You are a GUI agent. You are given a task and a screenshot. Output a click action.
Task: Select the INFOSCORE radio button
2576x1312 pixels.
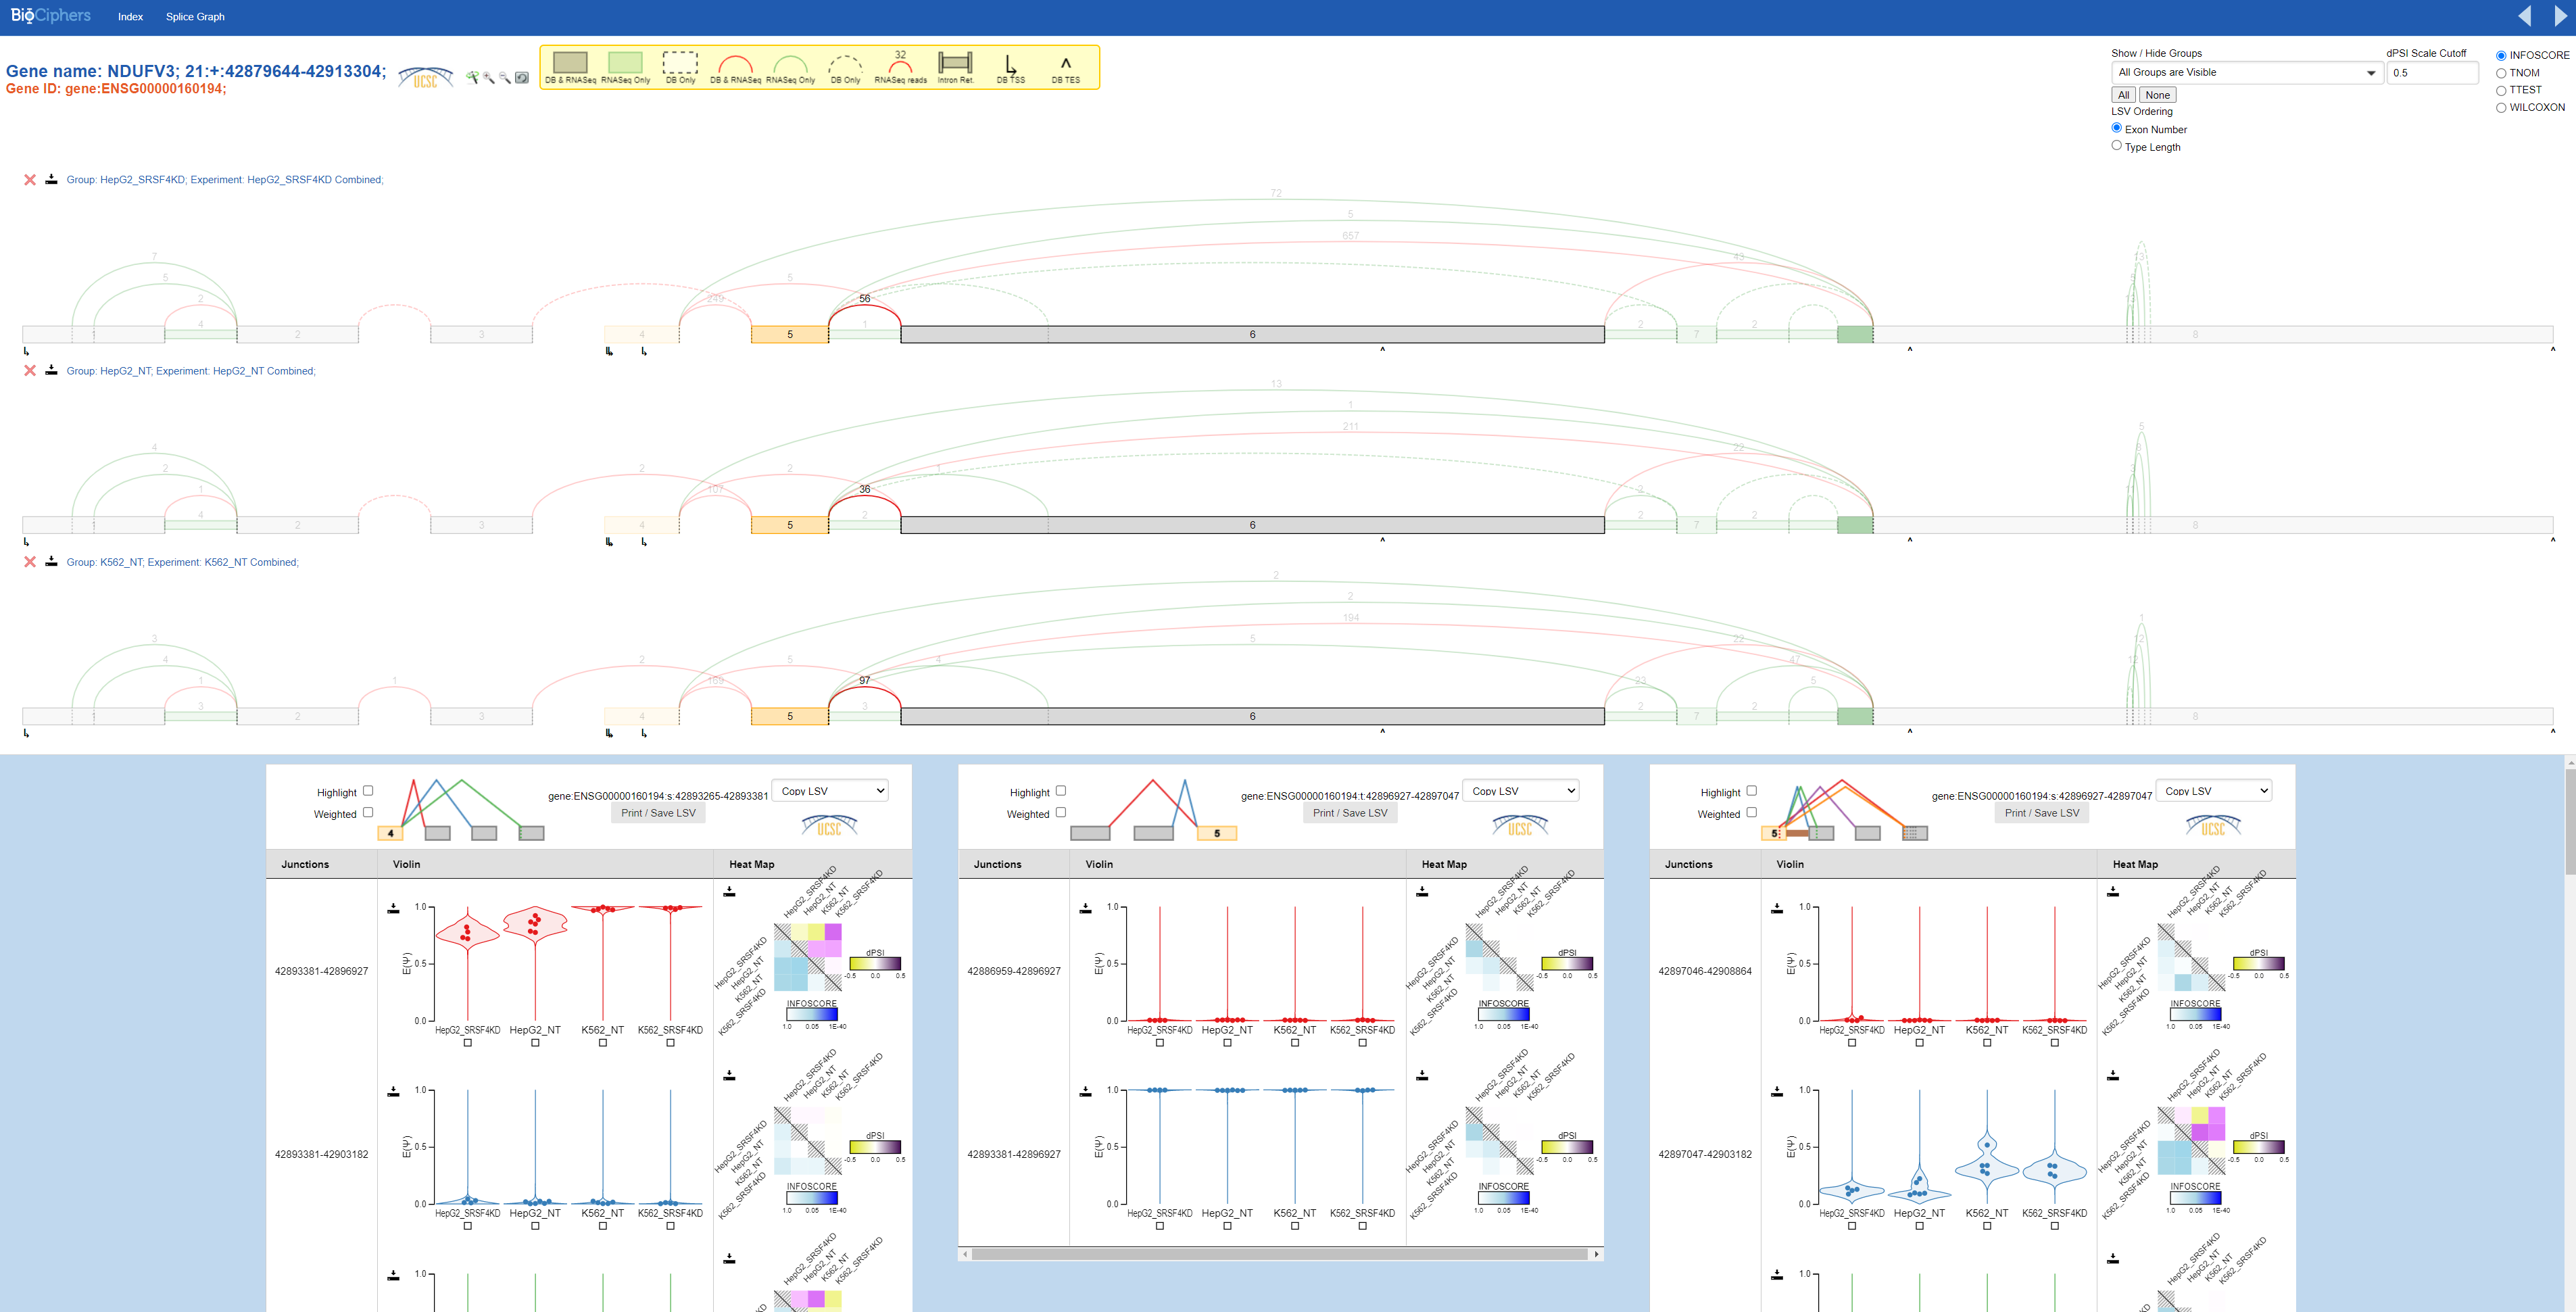click(x=2501, y=56)
